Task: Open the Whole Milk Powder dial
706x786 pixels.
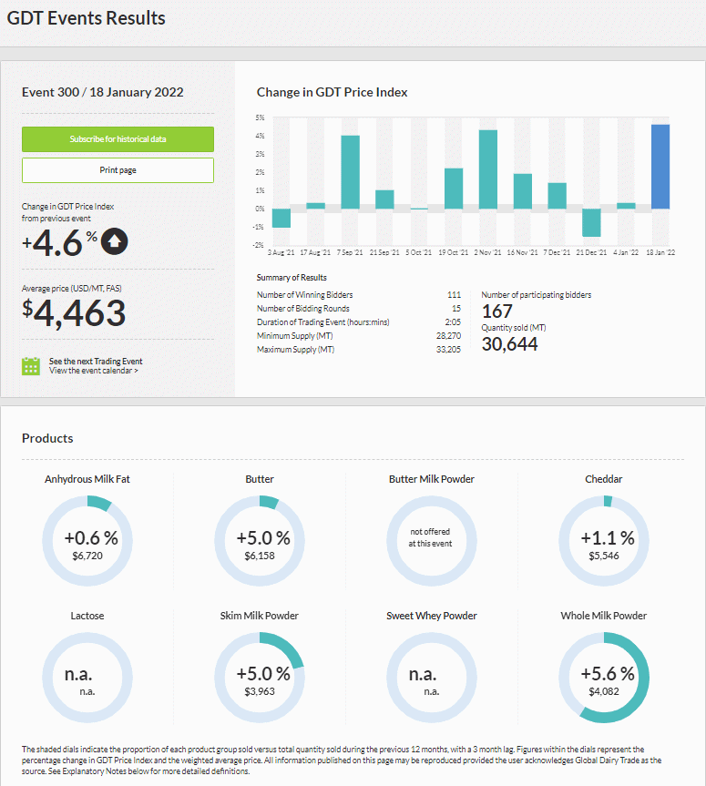Action: (604, 678)
